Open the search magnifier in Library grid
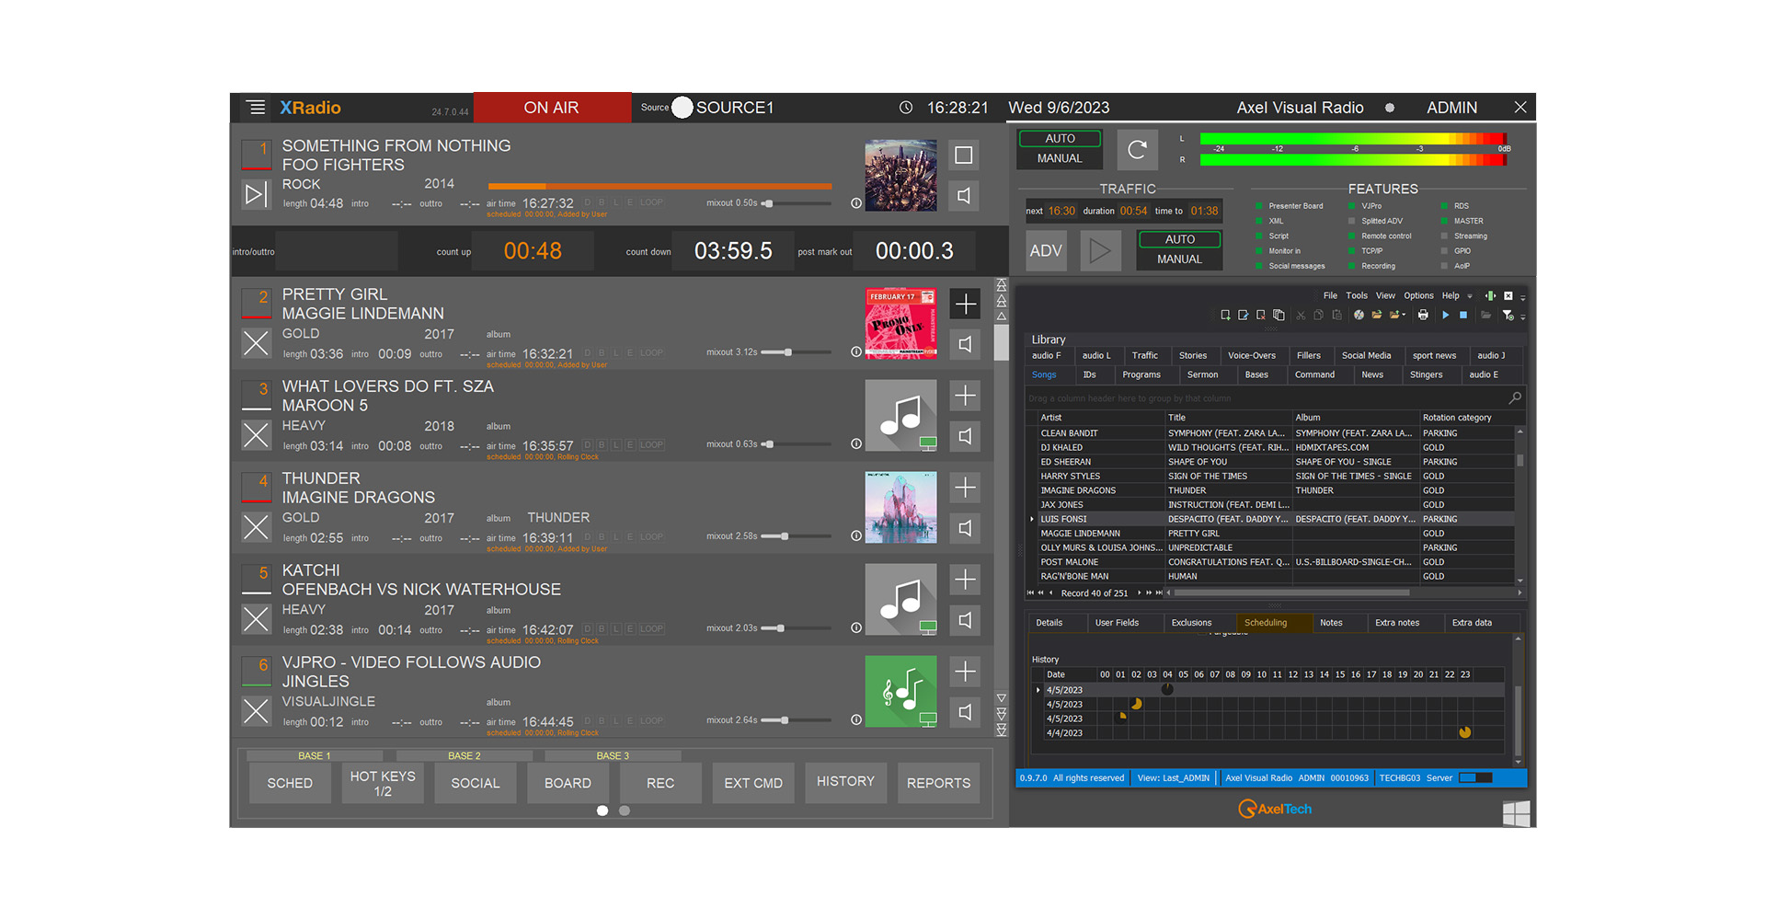The image size is (1766, 920). click(x=1514, y=397)
